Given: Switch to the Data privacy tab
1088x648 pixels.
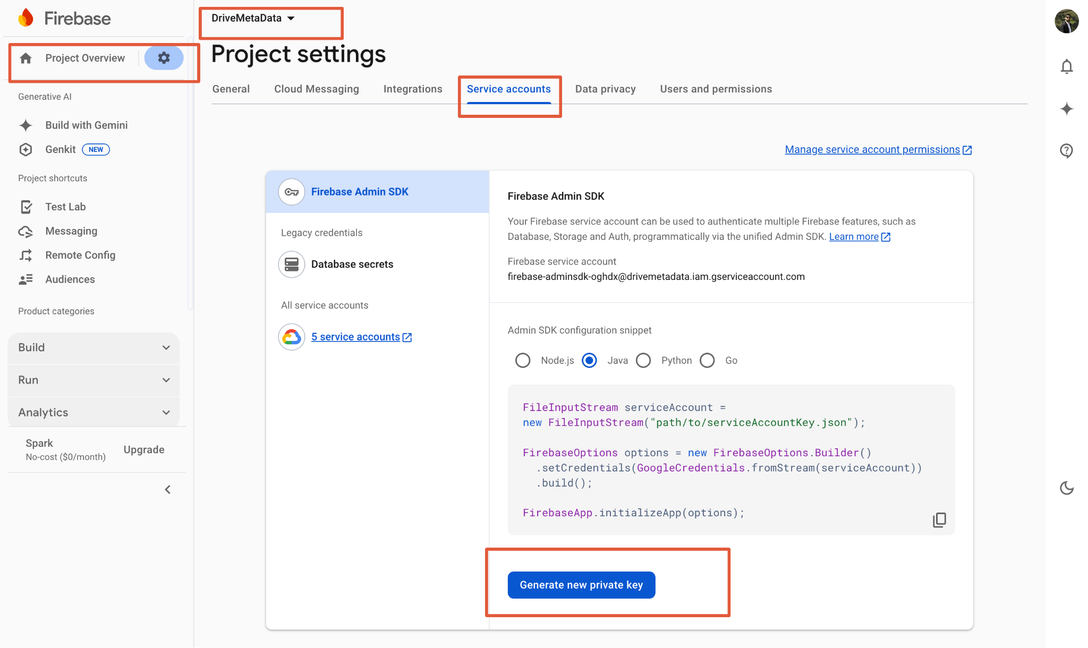Looking at the screenshot, I should [606, 89].
